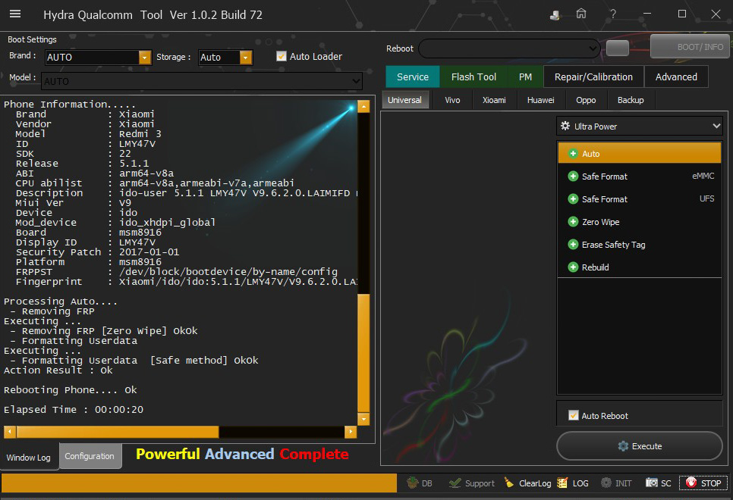Select the Vivo sub-tab

(x=452, y=100)
